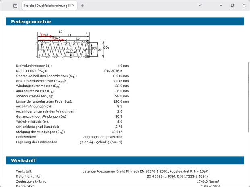Click the red F1/s1 label in the diagram
The width and height of the screenshot is (250, 187).
click(x=44, y=35)
